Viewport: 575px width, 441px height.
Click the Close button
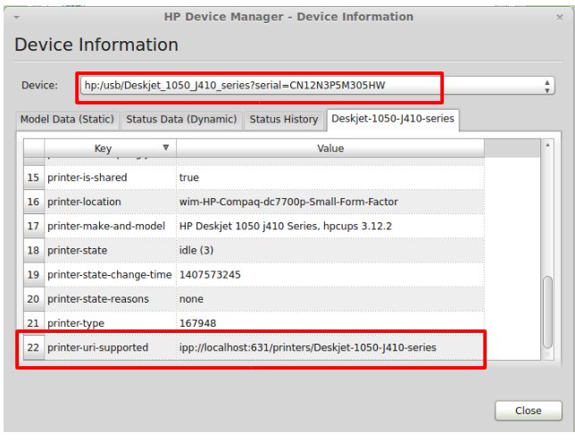click(528, 411)
